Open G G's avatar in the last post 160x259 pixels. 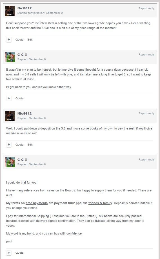click(10, 162)
